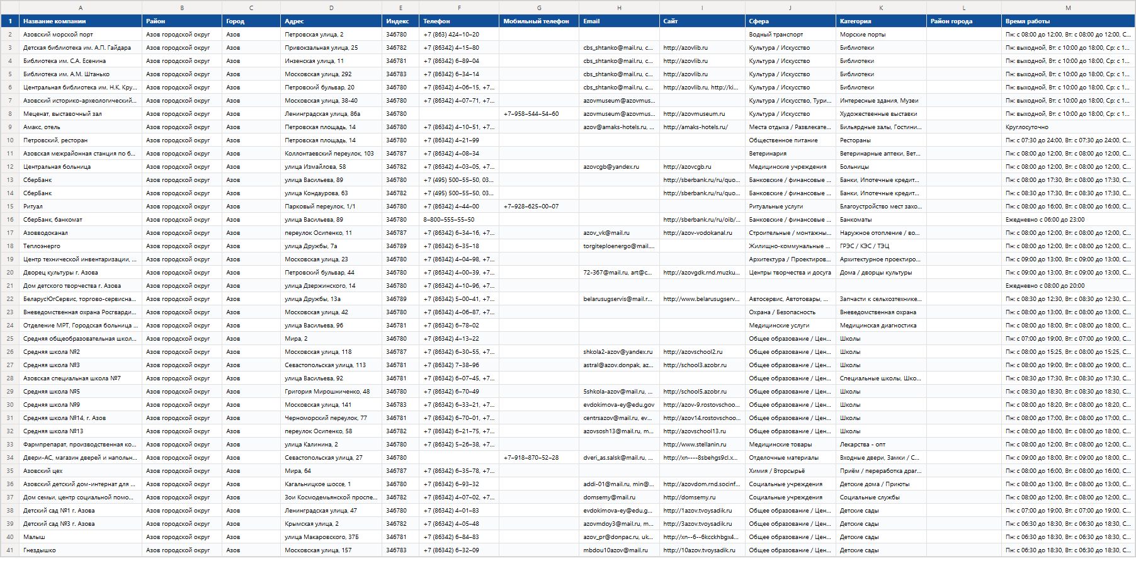
Task: Click the 'Сфера' header cell
Action: pyautogui.click(x=790, y=21)
